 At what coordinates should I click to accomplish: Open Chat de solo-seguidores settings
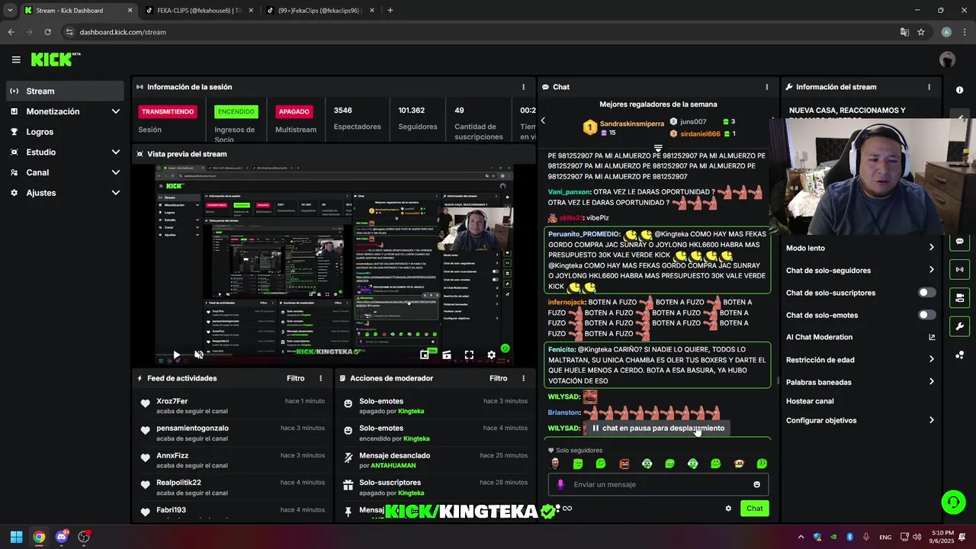(860, 270)
